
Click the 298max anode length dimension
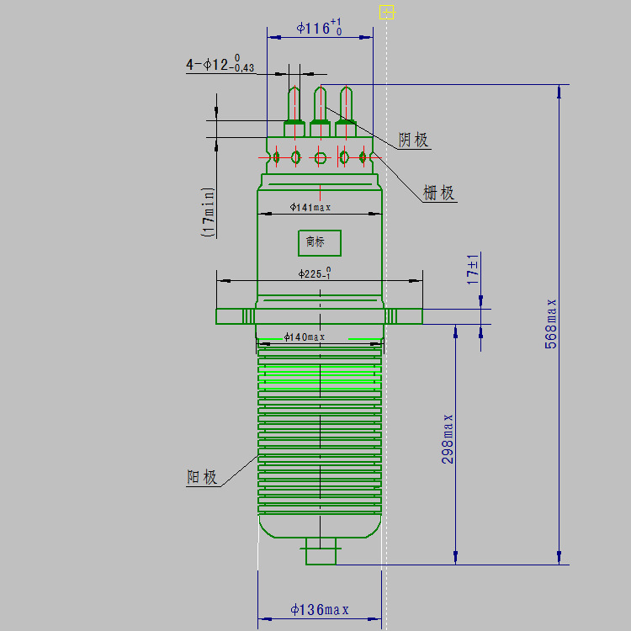point(448,439)
